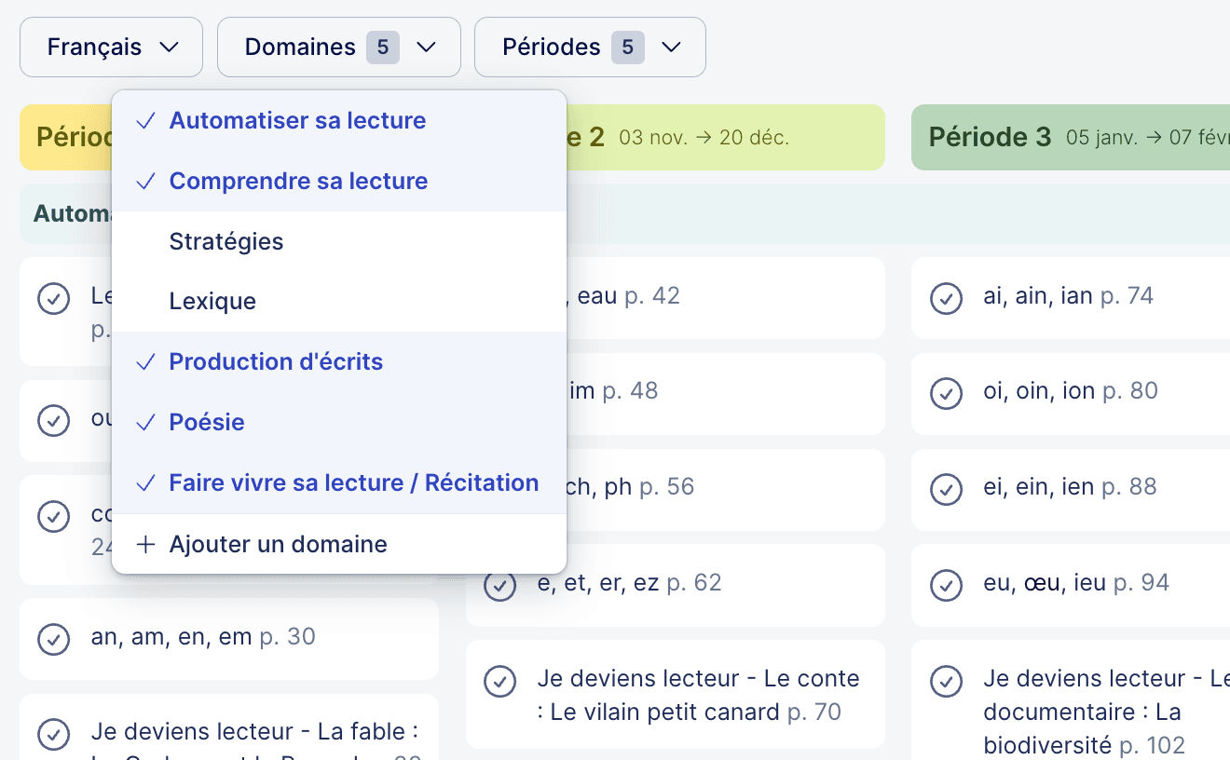
Task: Toggle check circle on "e, et, er, ez"
Action: [x=500, y=585]
